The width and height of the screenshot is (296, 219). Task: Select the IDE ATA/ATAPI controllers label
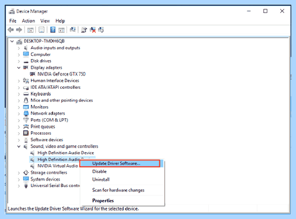(55, 87)
